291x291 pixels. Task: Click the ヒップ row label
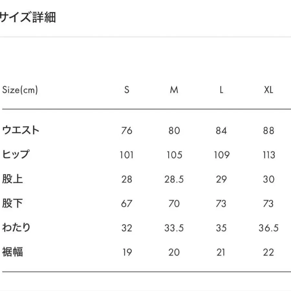16,155
